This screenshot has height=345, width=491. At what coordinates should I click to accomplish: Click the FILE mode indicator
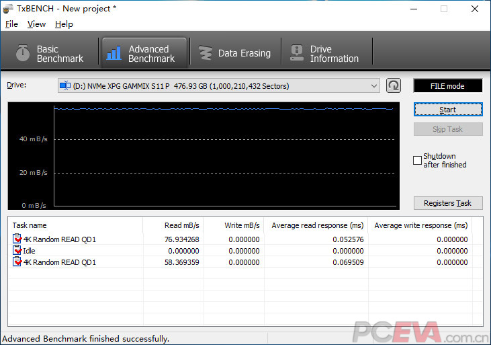pos(447,86)
